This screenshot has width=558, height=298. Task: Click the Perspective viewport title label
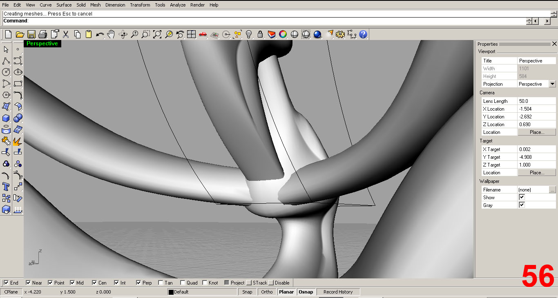42,44
